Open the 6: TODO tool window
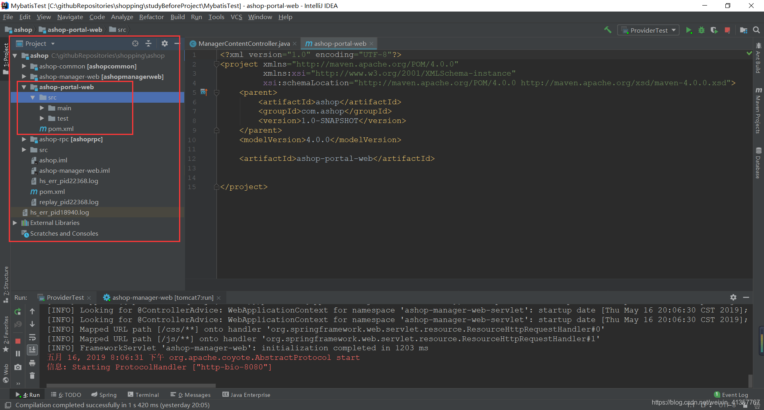Screen dimensions: 764x410 (66, 395)
